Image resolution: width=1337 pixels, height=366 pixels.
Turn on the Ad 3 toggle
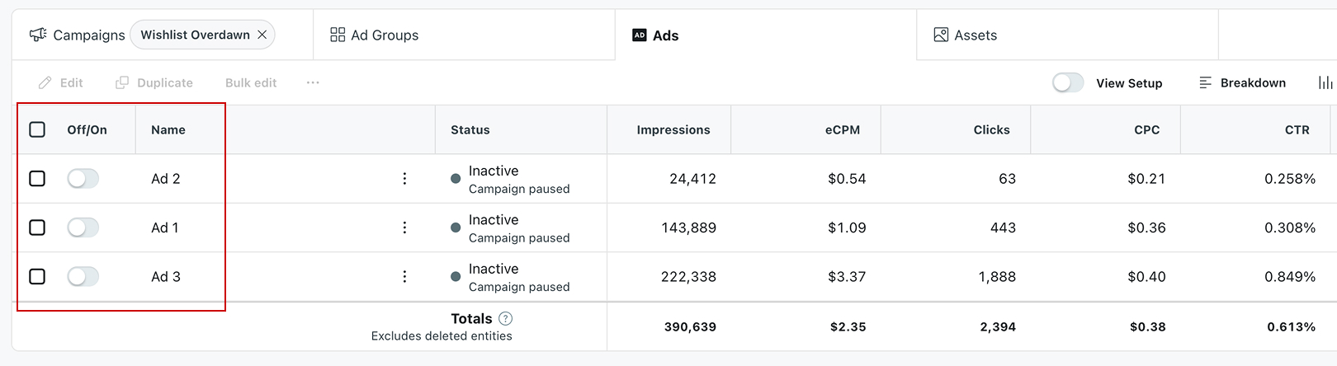[83, 277]
